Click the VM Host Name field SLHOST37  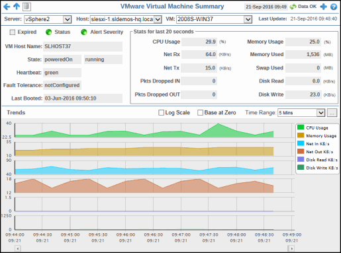83,46
